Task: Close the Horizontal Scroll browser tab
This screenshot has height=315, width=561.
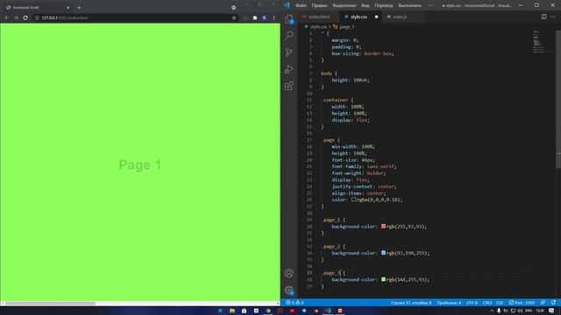Action: tap(68, 7)
